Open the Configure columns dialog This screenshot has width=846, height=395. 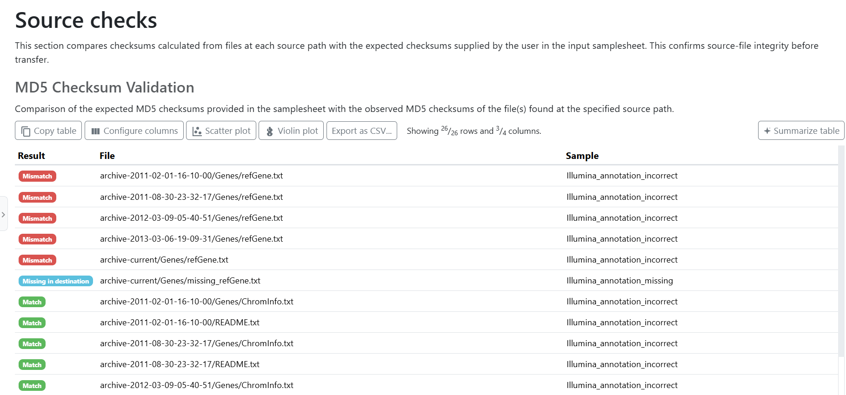coord(134,131)
